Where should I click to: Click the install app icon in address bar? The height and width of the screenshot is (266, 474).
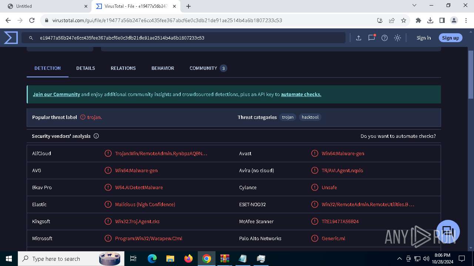pyautogui.click(x=380, y=20)
